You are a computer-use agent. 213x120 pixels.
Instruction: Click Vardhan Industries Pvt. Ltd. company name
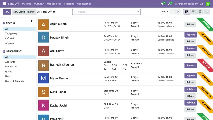click(x=189, y=4)
